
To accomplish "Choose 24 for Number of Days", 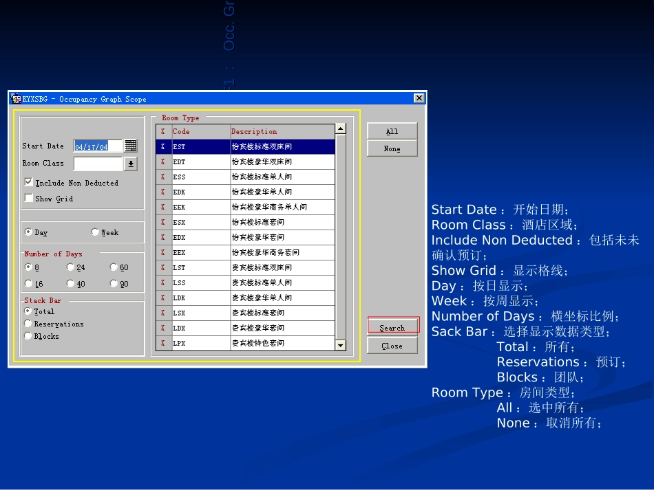I will (71, 267).
